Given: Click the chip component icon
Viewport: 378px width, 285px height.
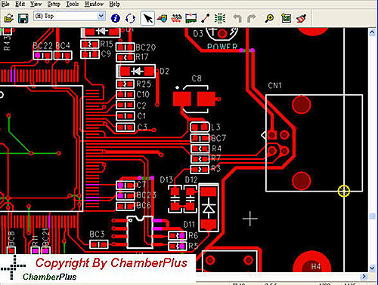Looking at the screenshot, I should [x=220, y=18].
